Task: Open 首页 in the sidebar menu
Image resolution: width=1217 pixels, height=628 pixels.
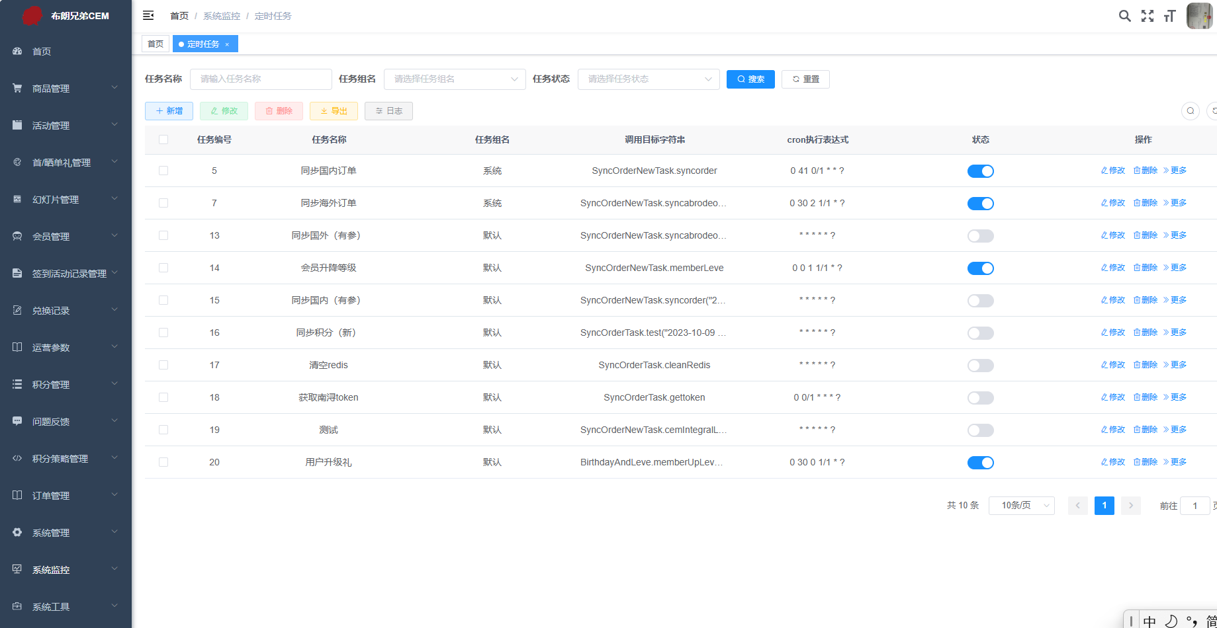Action: tap(66, 51)
